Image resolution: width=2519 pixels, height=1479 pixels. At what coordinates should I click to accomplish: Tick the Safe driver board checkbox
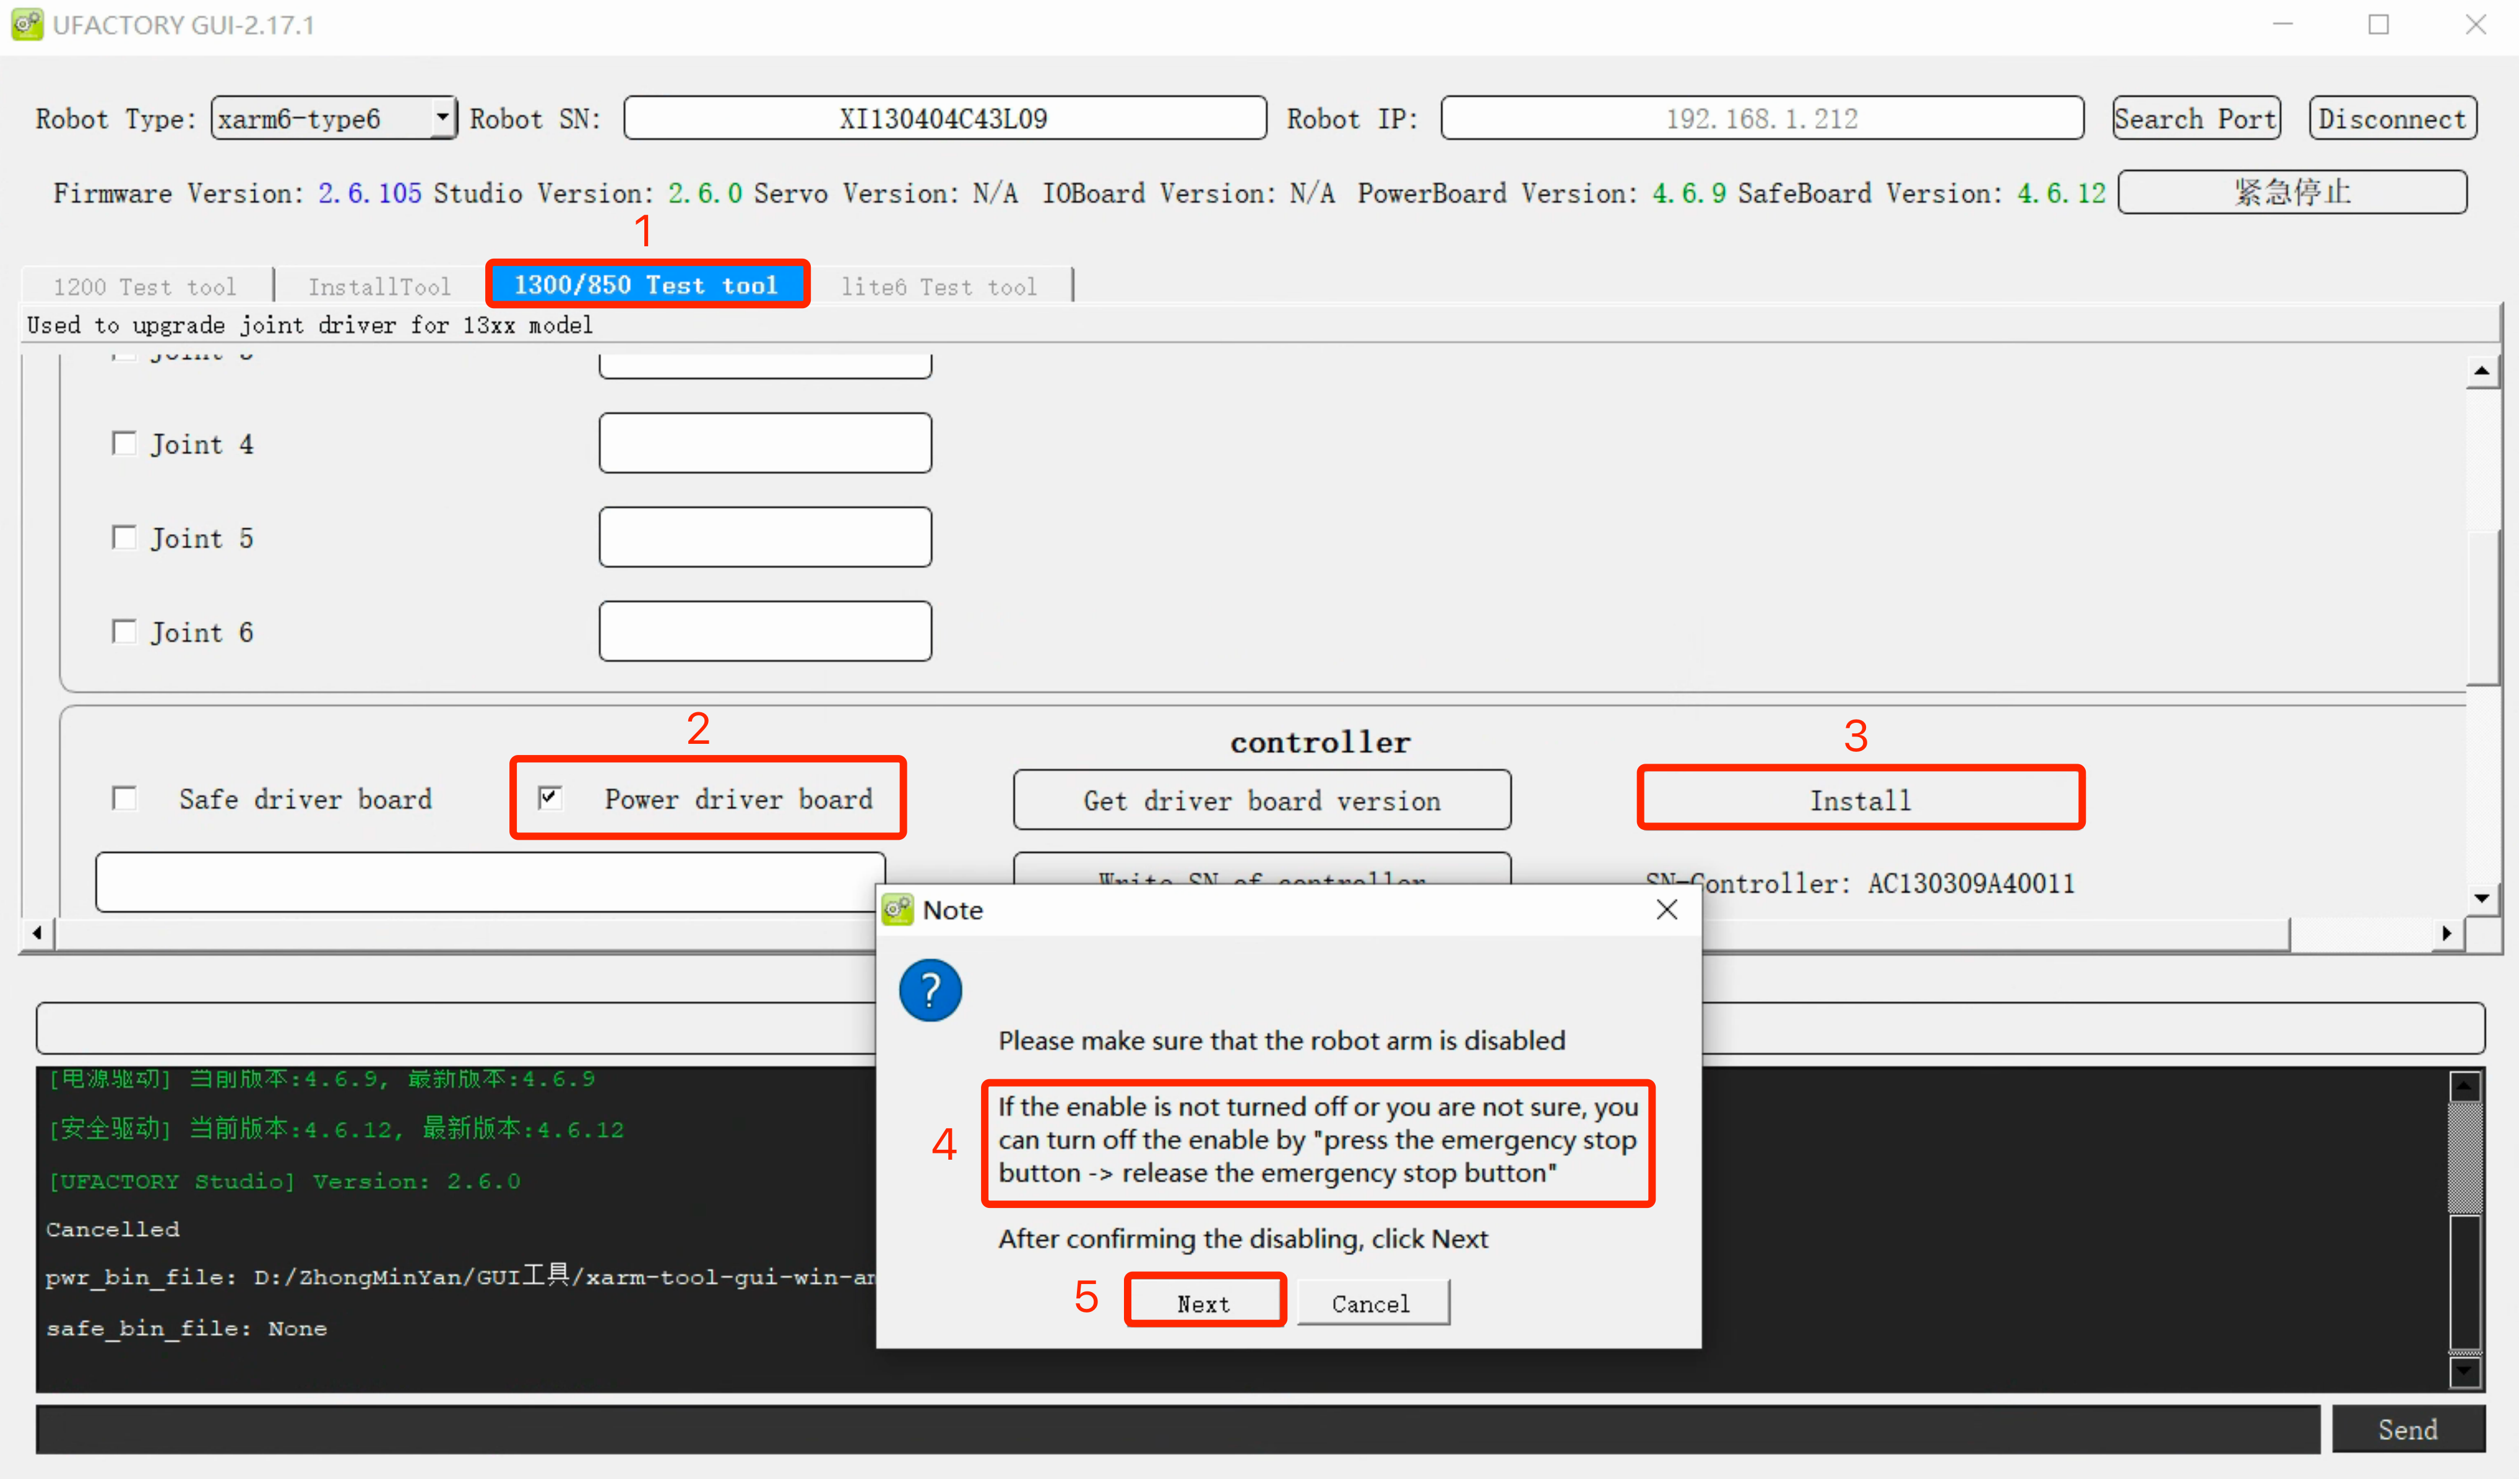(124, 798)
